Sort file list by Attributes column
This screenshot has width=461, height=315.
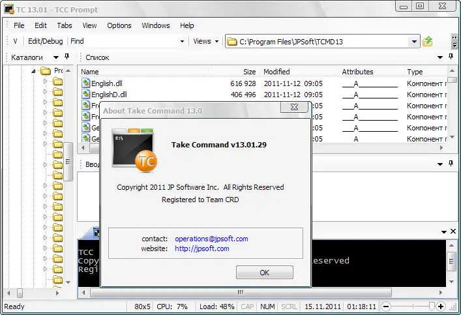(x=371, y=72)
